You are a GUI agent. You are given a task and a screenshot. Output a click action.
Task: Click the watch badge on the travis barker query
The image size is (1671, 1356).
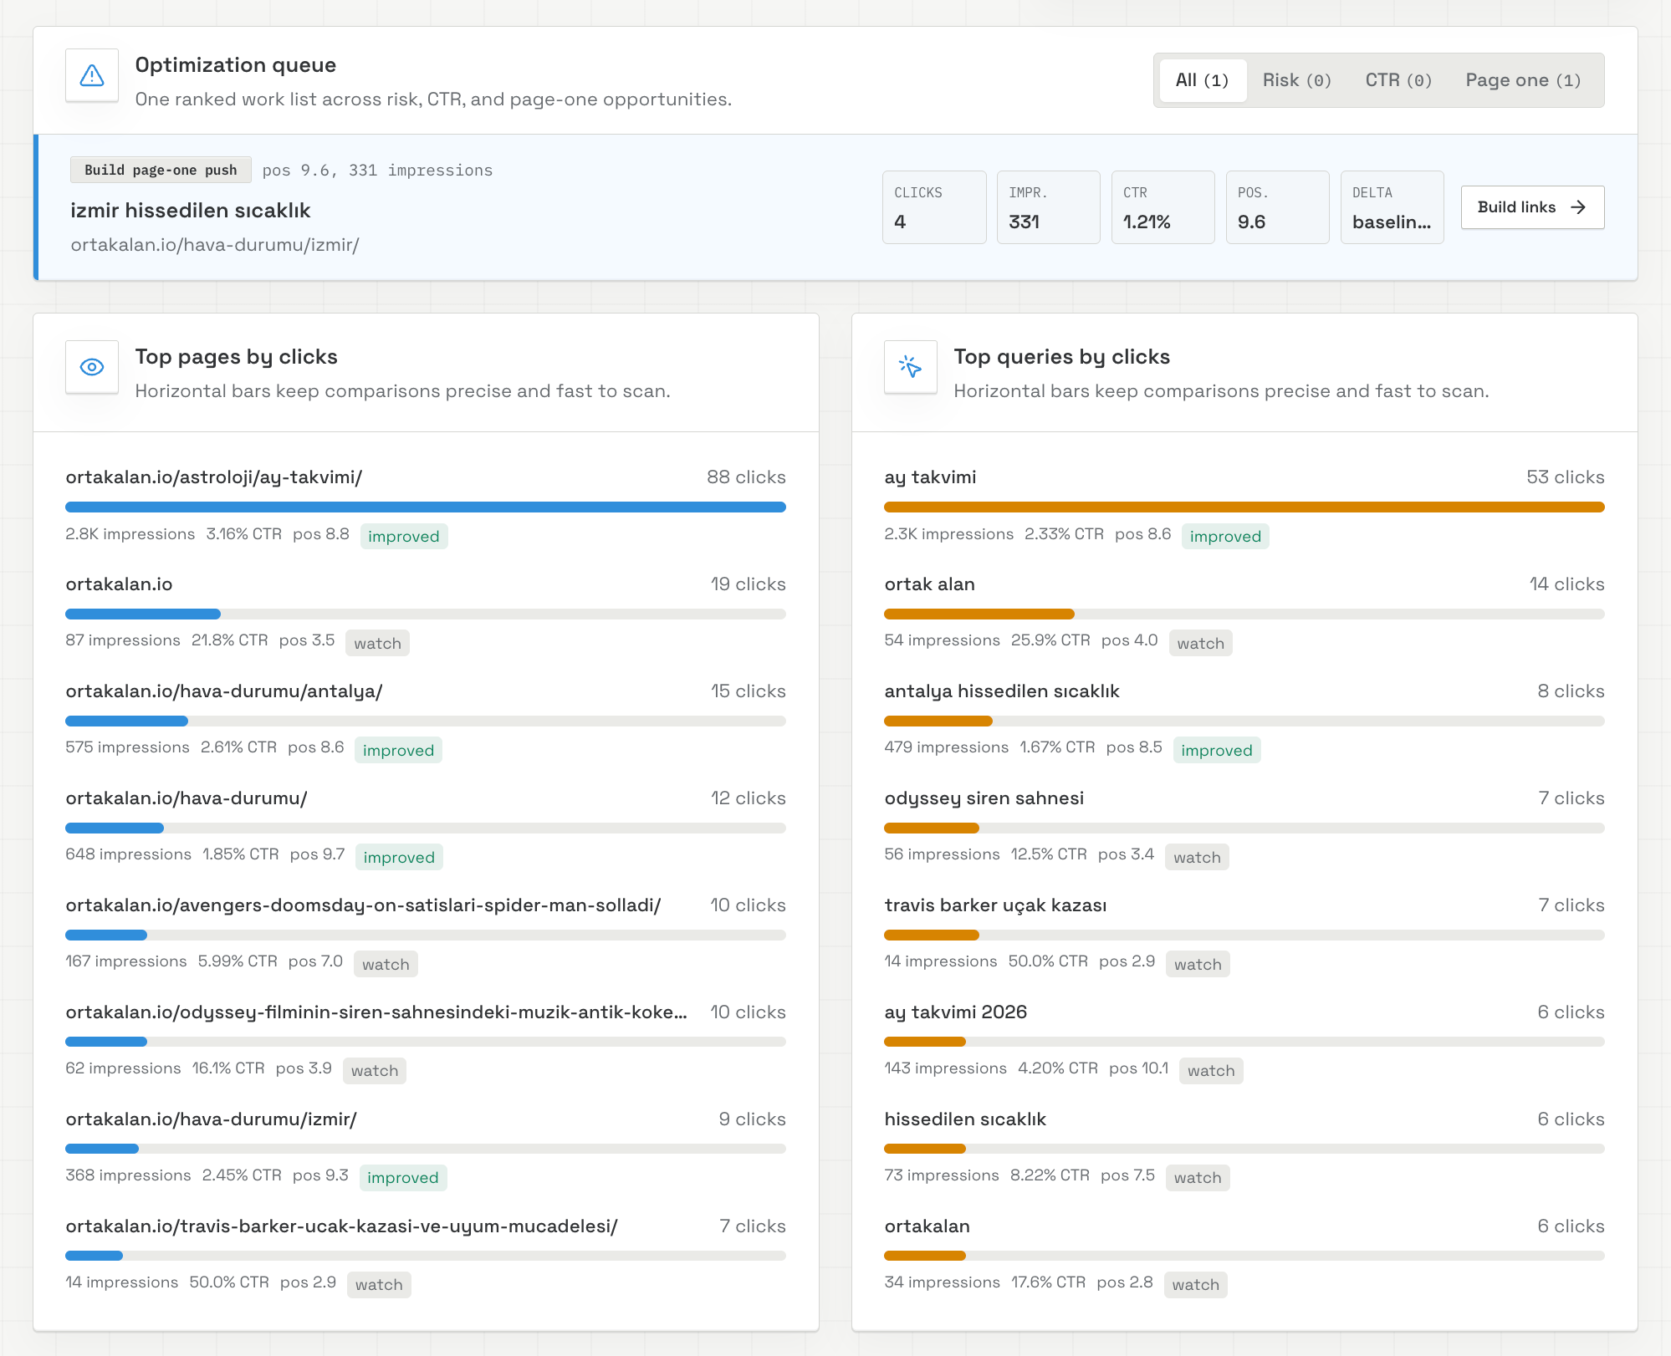[1198, 964]
